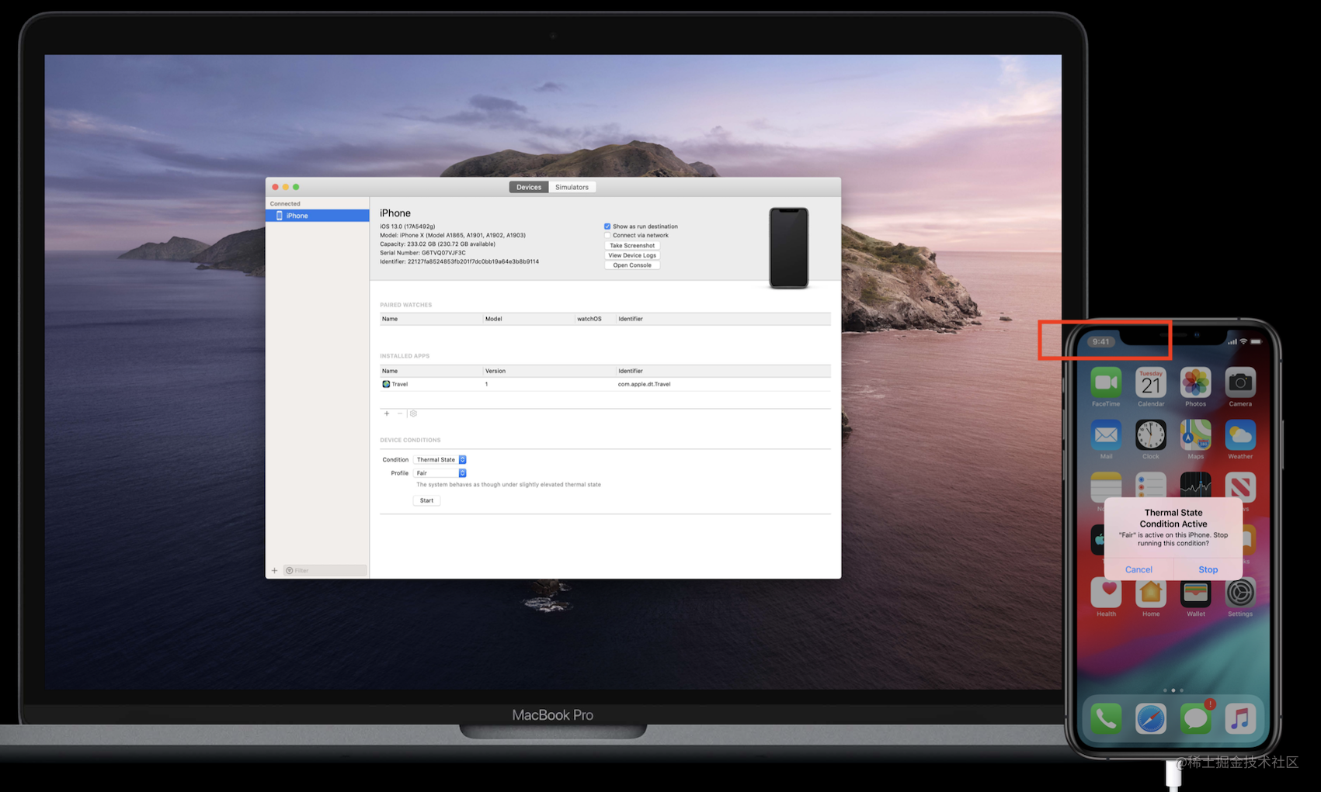Click the Capacity 233.02 GB text

click(437, 244)
